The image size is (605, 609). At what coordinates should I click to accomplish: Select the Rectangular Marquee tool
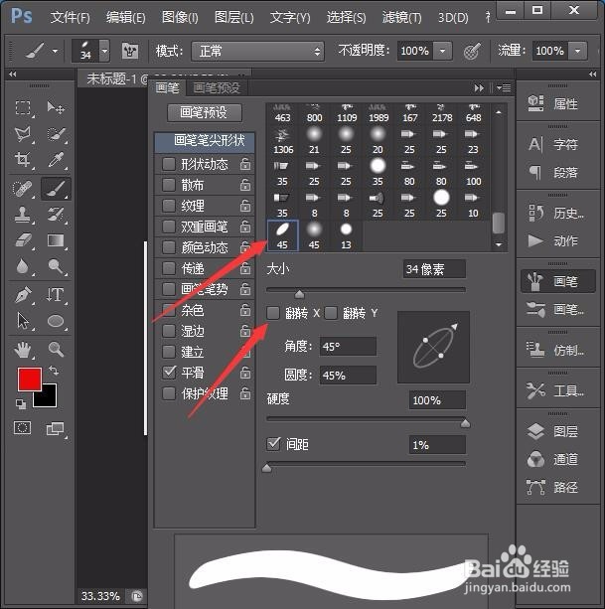tap(23, 107)
